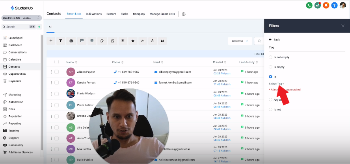Open the Manage Smart Lists tab
Screen dimensions: 350x164
click(162, 14)
